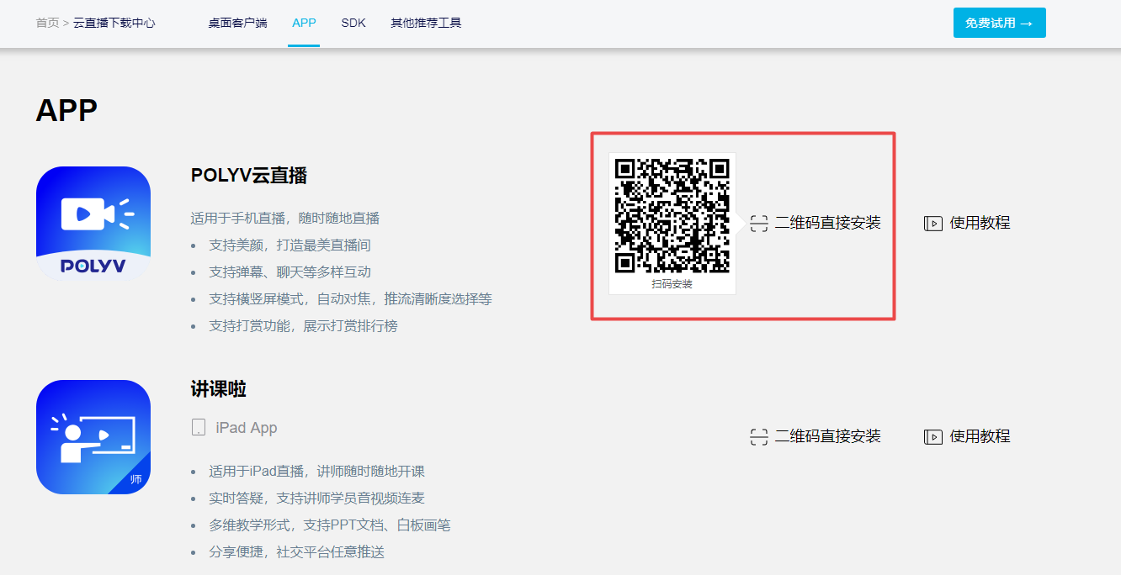
Task: Click the 讲课啦 title heading
Action: point(219,389)
